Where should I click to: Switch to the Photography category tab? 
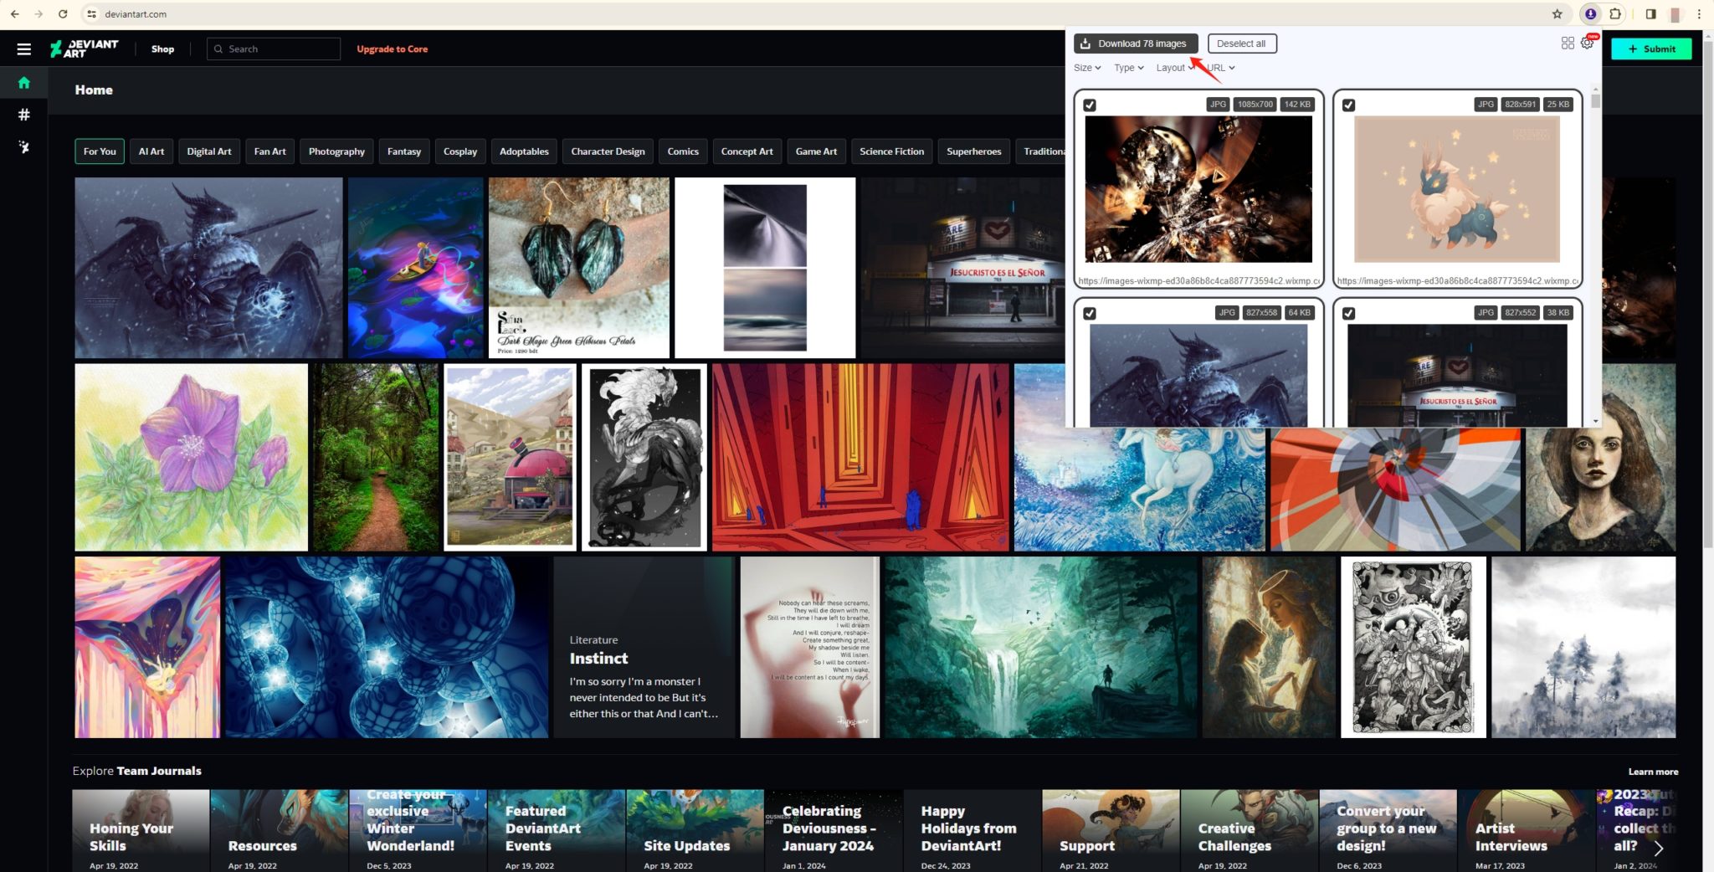336,151
